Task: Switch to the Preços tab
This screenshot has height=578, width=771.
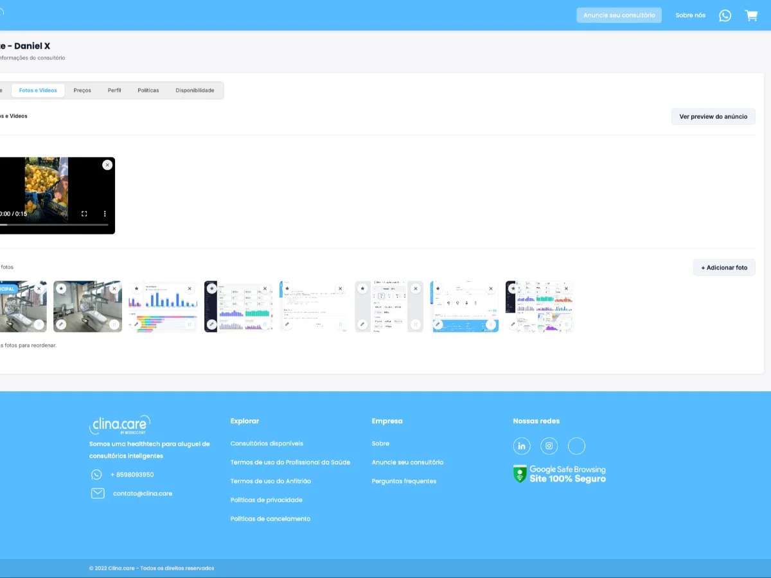Action: coord(82,91)
